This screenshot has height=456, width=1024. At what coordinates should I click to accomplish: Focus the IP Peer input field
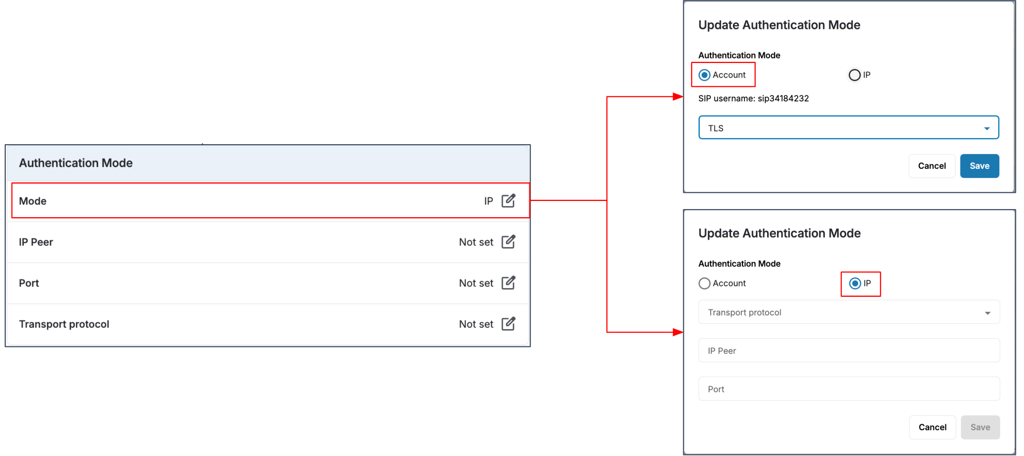pyautogui.click(x=849, y=351)
